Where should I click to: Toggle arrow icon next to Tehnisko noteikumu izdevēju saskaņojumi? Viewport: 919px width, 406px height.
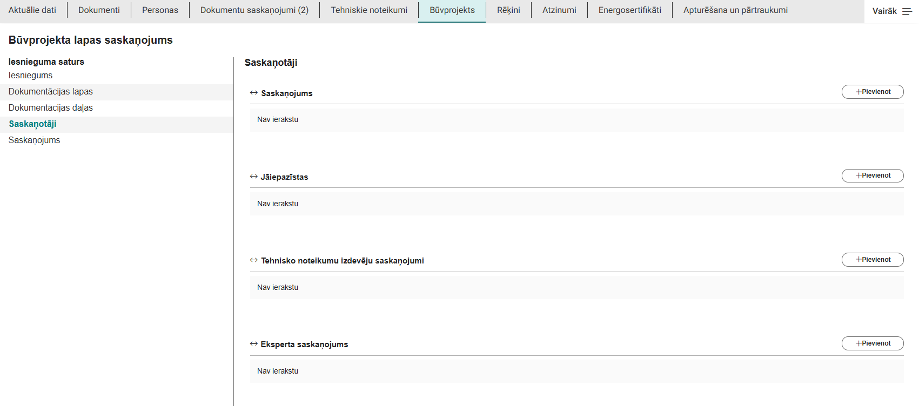pyautogui.click(x=253, y=260)
